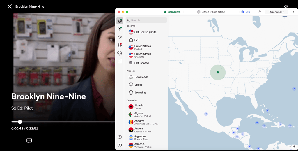Click the Angola flag icon

[131, 130]
